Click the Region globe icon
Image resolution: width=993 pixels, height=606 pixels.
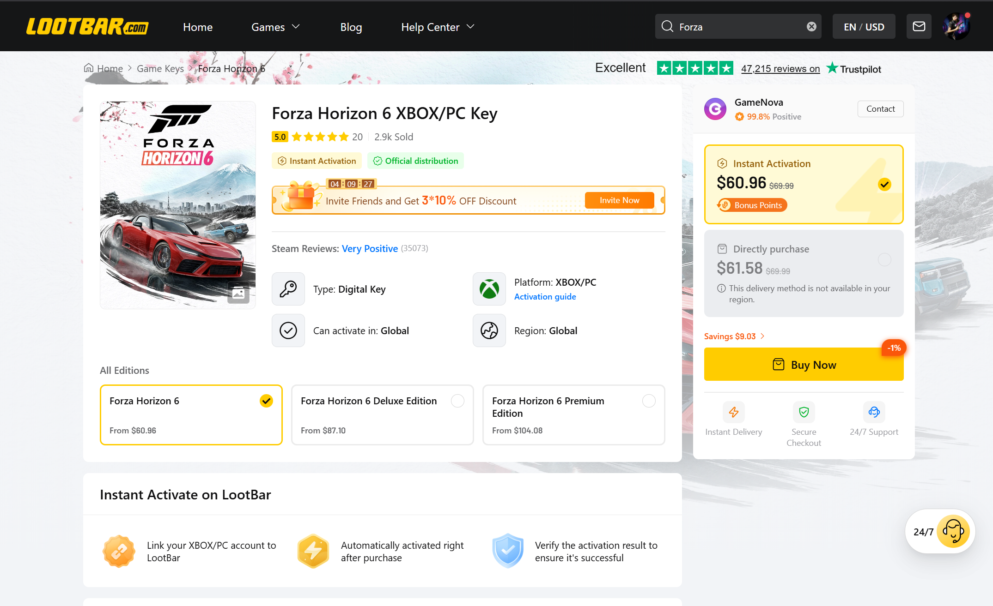[489, 330]
